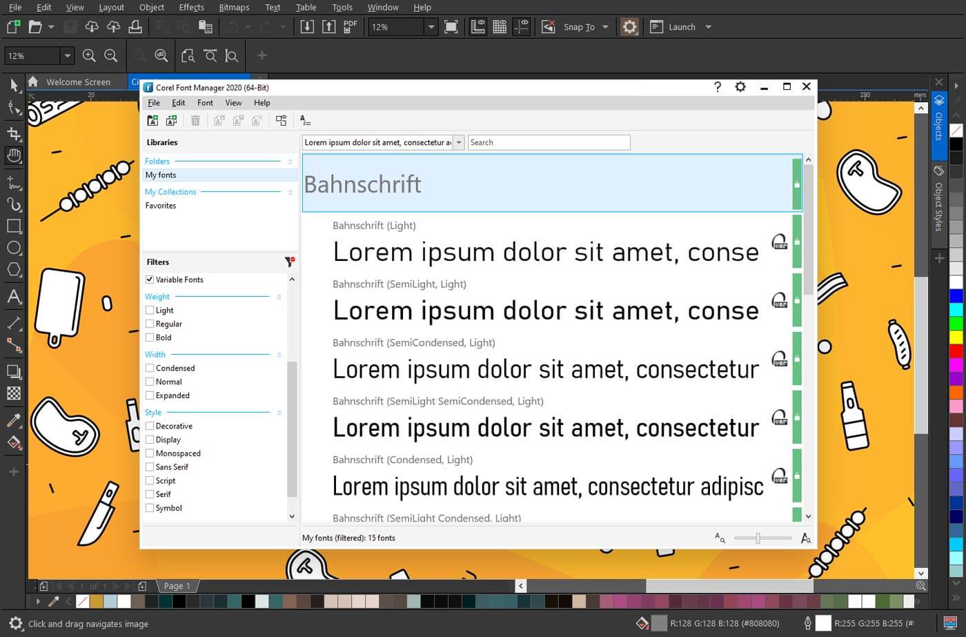This screenshot has height=637, width=966.
Task: Click the Color Eyedropper tool
Action: click(x=14, y=420)
